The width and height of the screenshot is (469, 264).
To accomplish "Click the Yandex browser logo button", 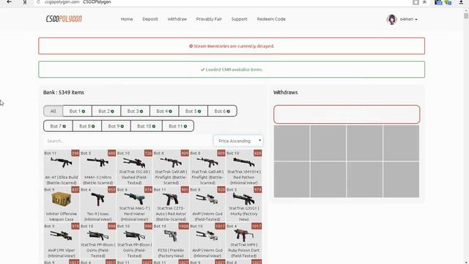I will 24,2.
